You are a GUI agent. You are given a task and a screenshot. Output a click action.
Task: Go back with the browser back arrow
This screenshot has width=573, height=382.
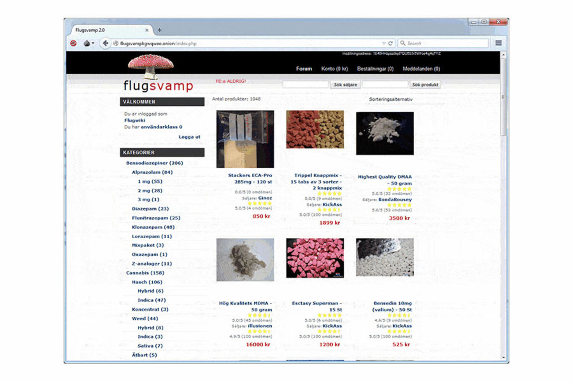[x=105, y=43]
